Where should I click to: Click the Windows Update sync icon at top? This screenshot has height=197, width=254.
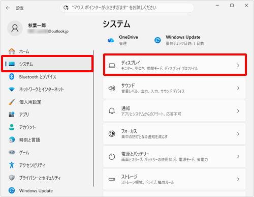(157, 40)
